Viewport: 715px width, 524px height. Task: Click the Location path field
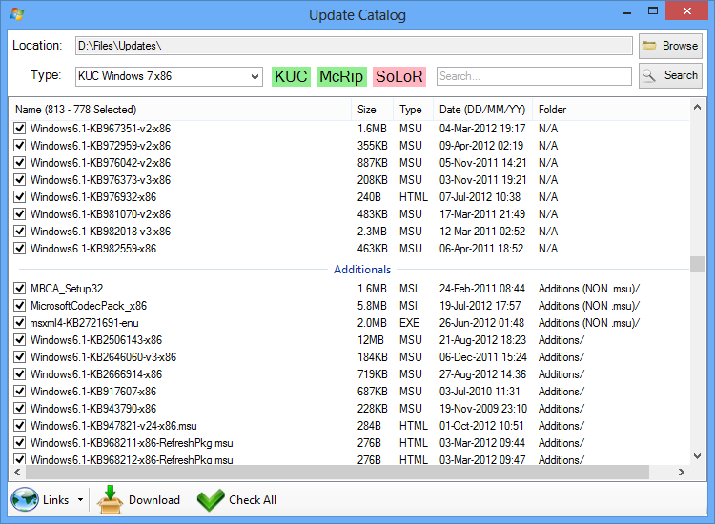(x=354, y=46)
